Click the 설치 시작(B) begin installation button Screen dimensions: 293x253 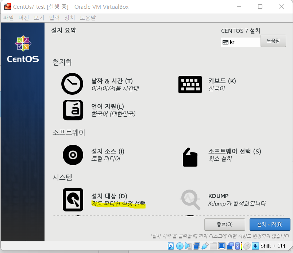click(x=270, y=225)
